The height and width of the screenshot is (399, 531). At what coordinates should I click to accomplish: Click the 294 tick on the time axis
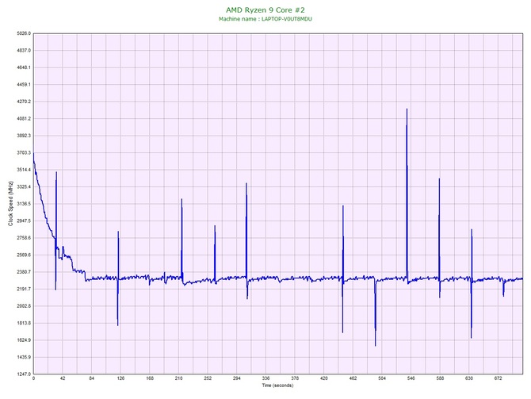[237, 378]
